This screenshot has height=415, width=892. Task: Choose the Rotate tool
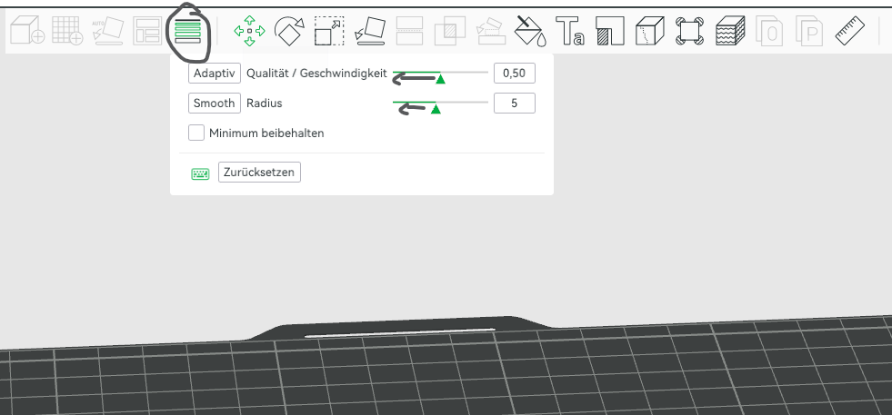289,31
